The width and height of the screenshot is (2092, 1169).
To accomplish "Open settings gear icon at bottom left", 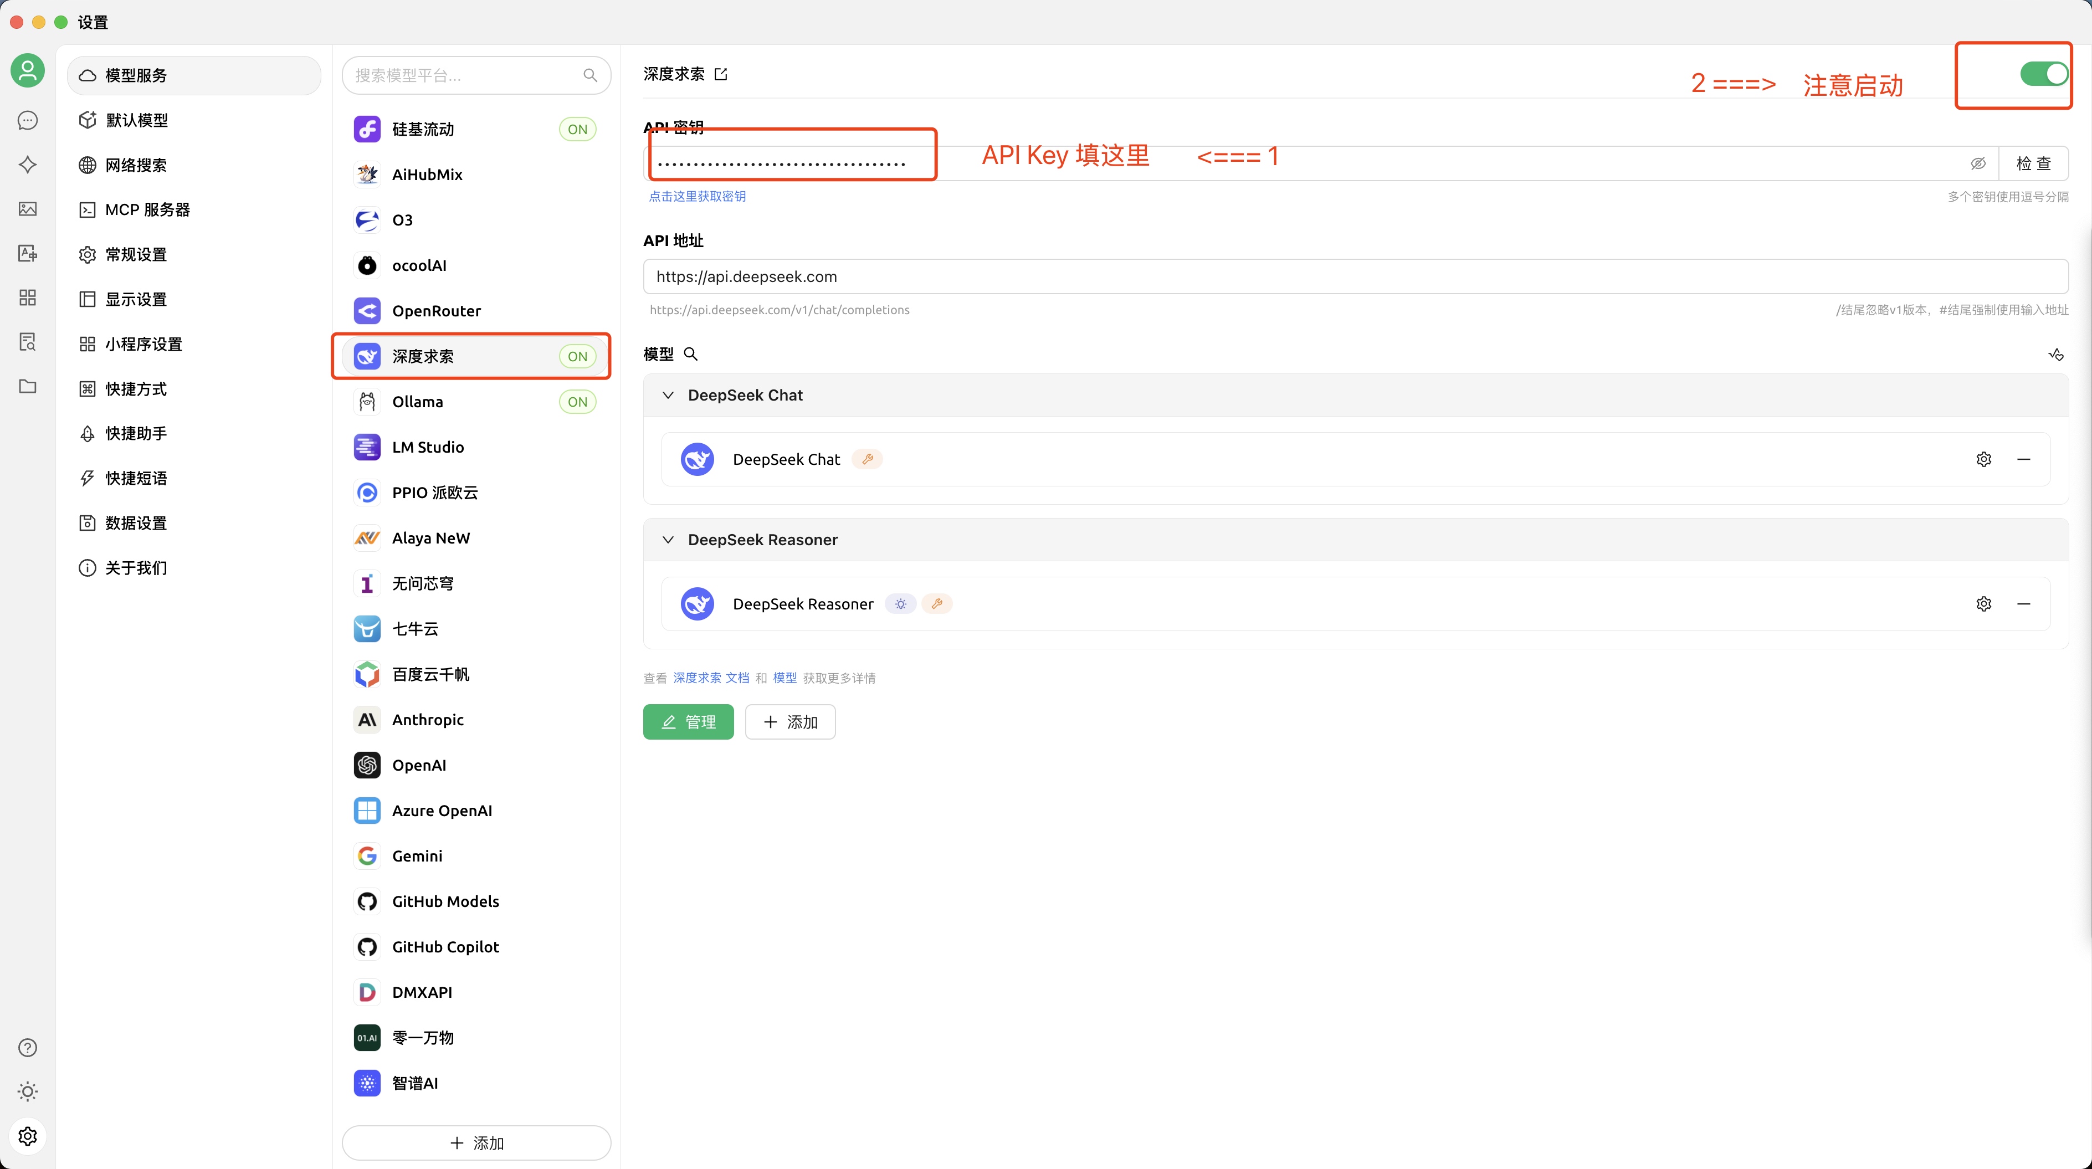I will [x=28, y=1136].
